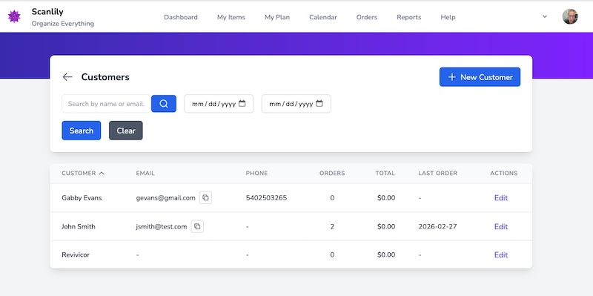
Task: Open the My Plan page
Action: pos(277,17)
